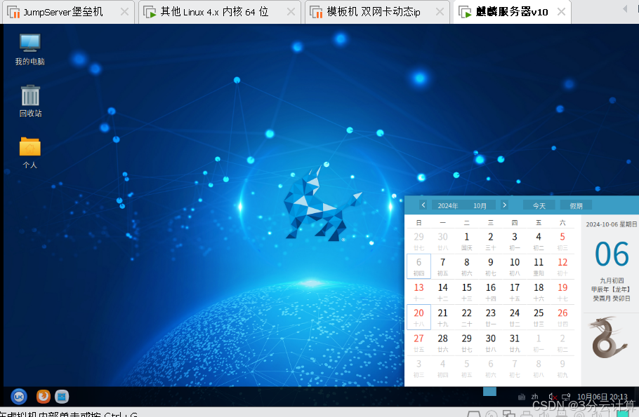Viewport: 639px width, 417px height.
Task: Select October 1 国庆 in calendar
Action: [467, 241]
